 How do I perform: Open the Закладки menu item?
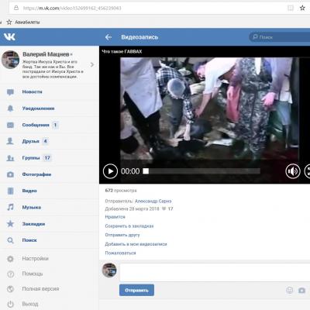pos(33,224)
